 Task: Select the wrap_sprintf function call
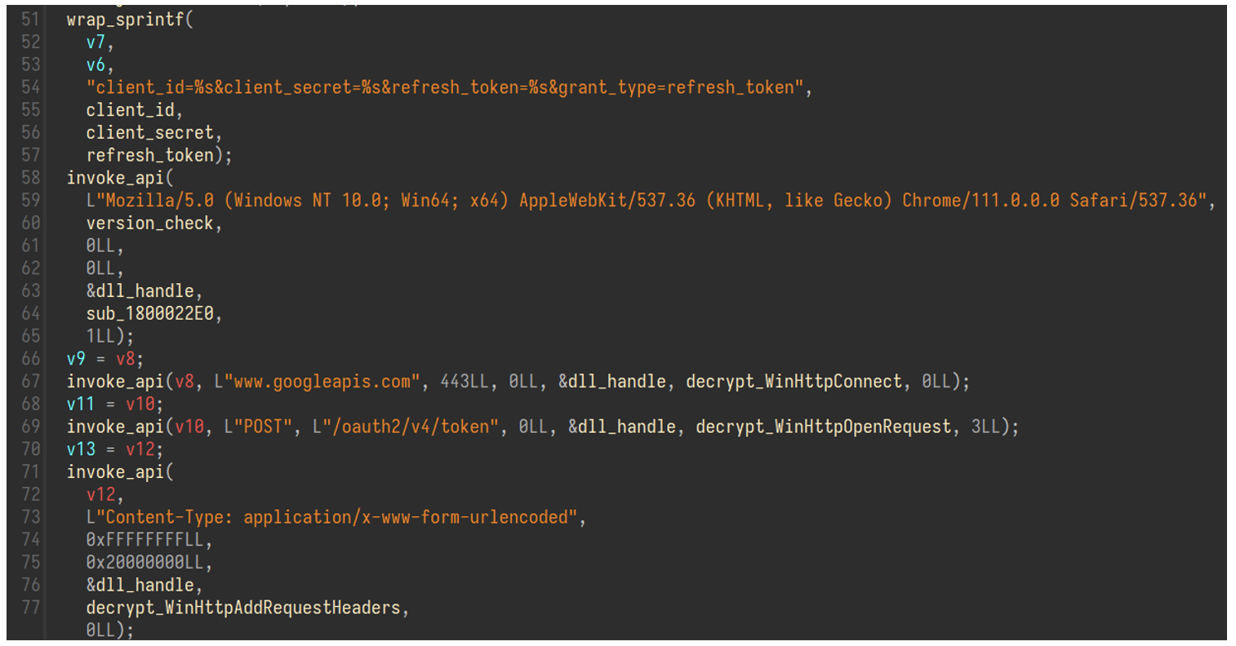126,20
